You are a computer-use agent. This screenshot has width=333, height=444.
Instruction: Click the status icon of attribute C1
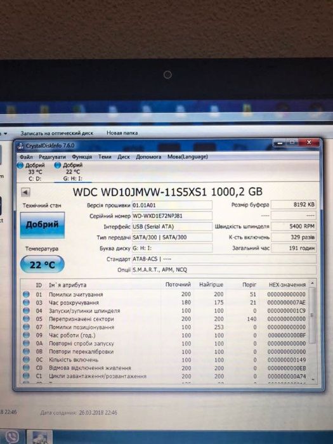click(26, 376)
